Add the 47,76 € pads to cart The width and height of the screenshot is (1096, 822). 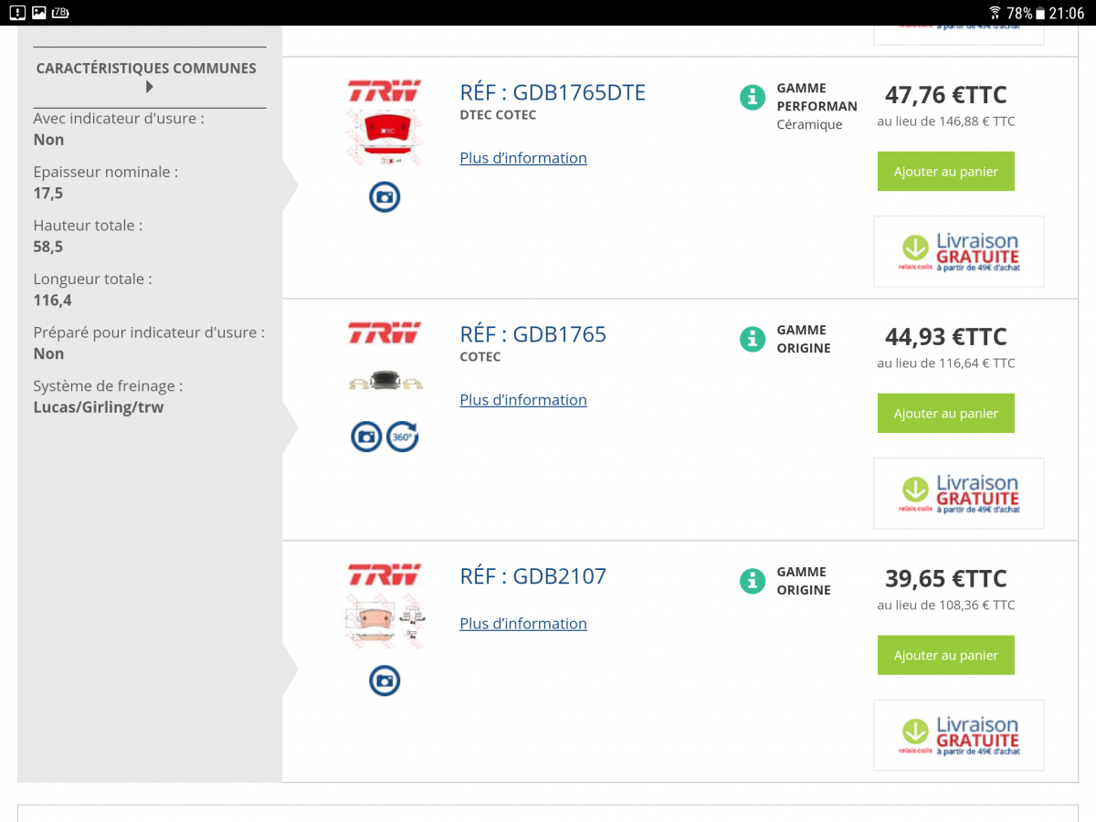(x=945, y=172)
